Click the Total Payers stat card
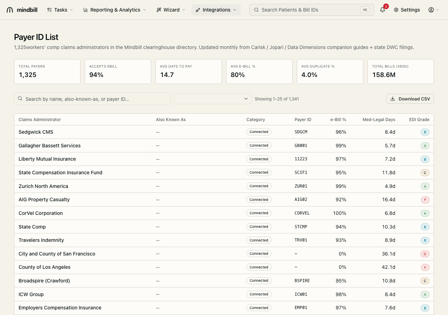The width and height of the screenshot is (448, 315). coord(47,71)
